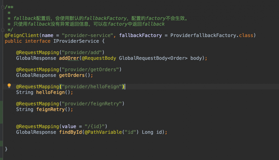Viewport: 279px width, 160px height.
Task: Click the fallbackFactory attribute name
Action: [140, 35]
